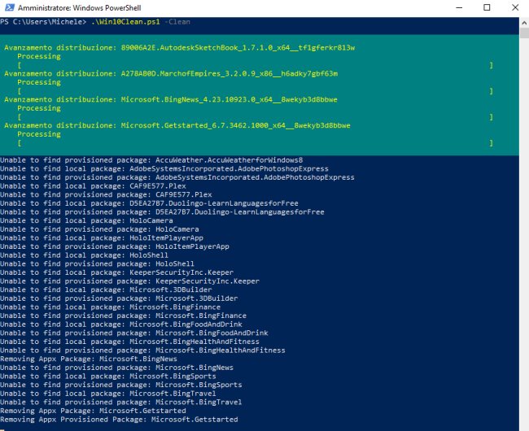This screenshot has height=431, width=529.
Task: Click provisioned package CAF9E577.Plex line
Action: [x=106, y=195]
